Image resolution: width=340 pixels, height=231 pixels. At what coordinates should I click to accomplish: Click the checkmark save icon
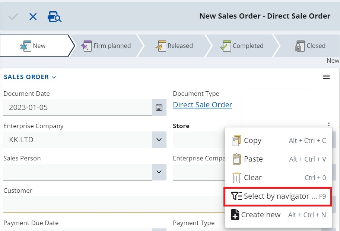click(13, 17)
